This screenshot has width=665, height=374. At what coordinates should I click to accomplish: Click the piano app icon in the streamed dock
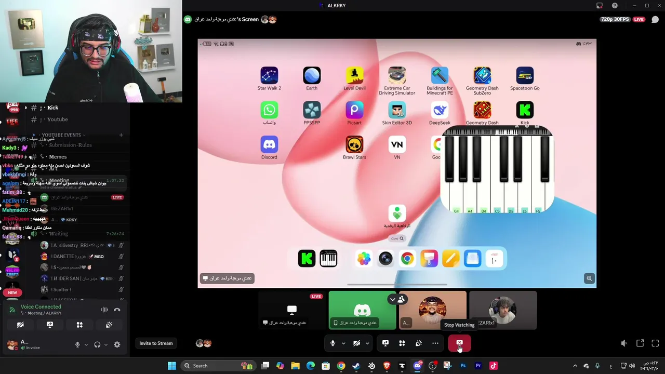[x=328, y=259]
